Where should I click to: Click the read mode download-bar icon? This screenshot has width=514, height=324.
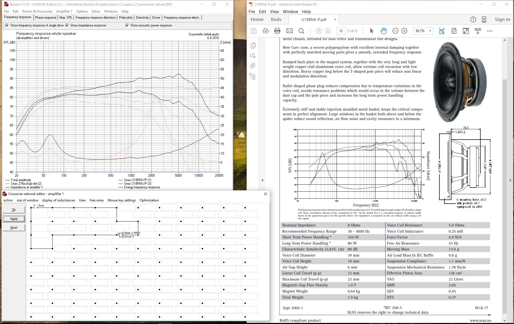click(478, 31)
